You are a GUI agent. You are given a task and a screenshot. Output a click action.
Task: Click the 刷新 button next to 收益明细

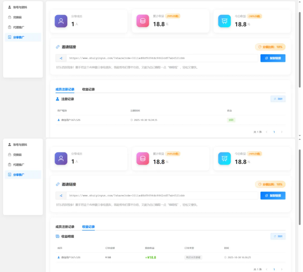278,236
